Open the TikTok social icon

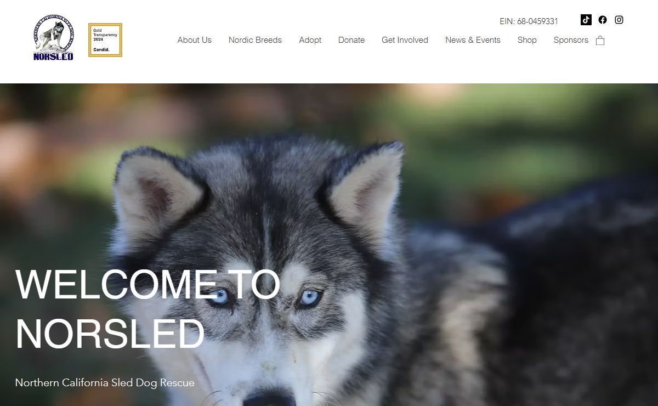[x=586, y=20]
